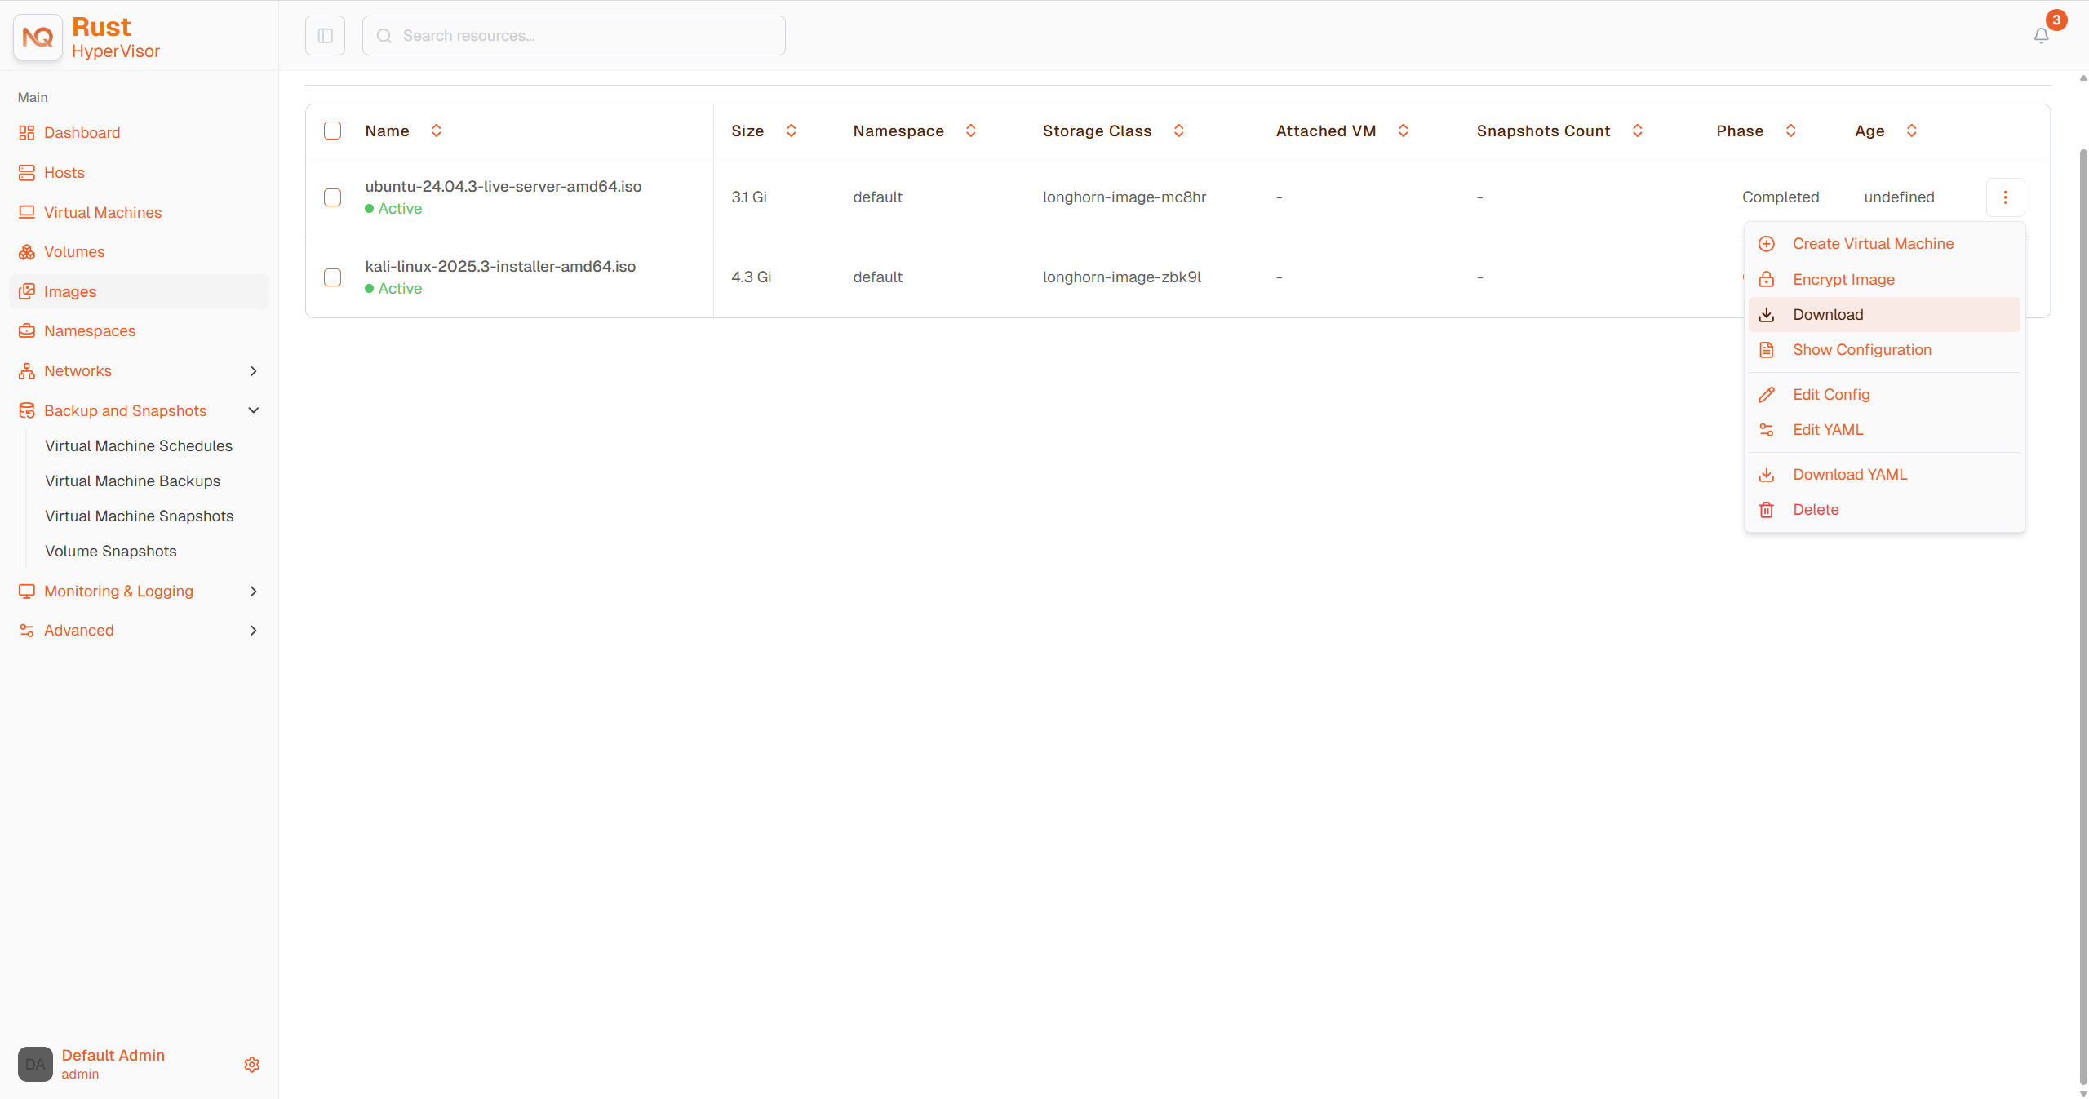The width and height of the screenshot is (2089, 1099).
Task: Open Virtual Machine Backups page
Action: pyautogui.click(x=132, y=481)
